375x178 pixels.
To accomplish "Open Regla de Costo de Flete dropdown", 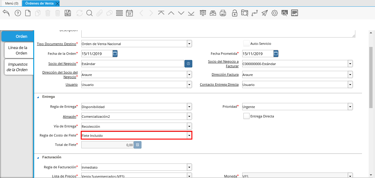I will (189, 136).
